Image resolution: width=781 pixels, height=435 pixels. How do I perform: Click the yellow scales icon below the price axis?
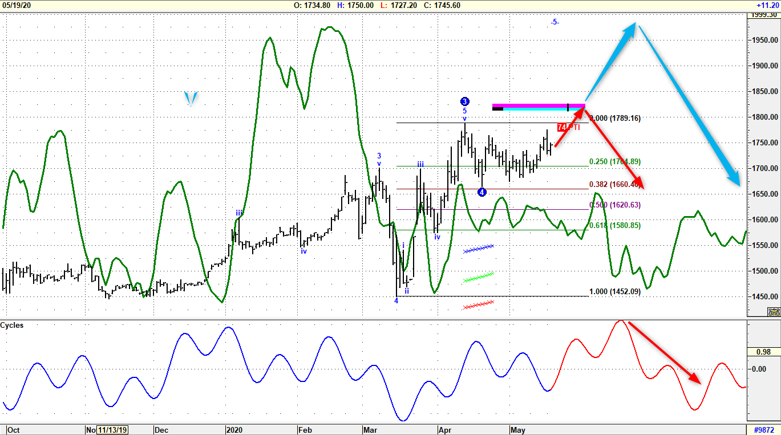click(773, 312)
